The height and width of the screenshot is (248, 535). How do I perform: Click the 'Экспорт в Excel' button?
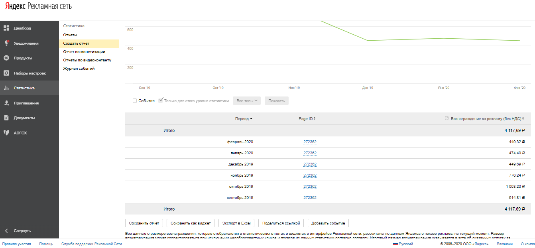(236, 223)
